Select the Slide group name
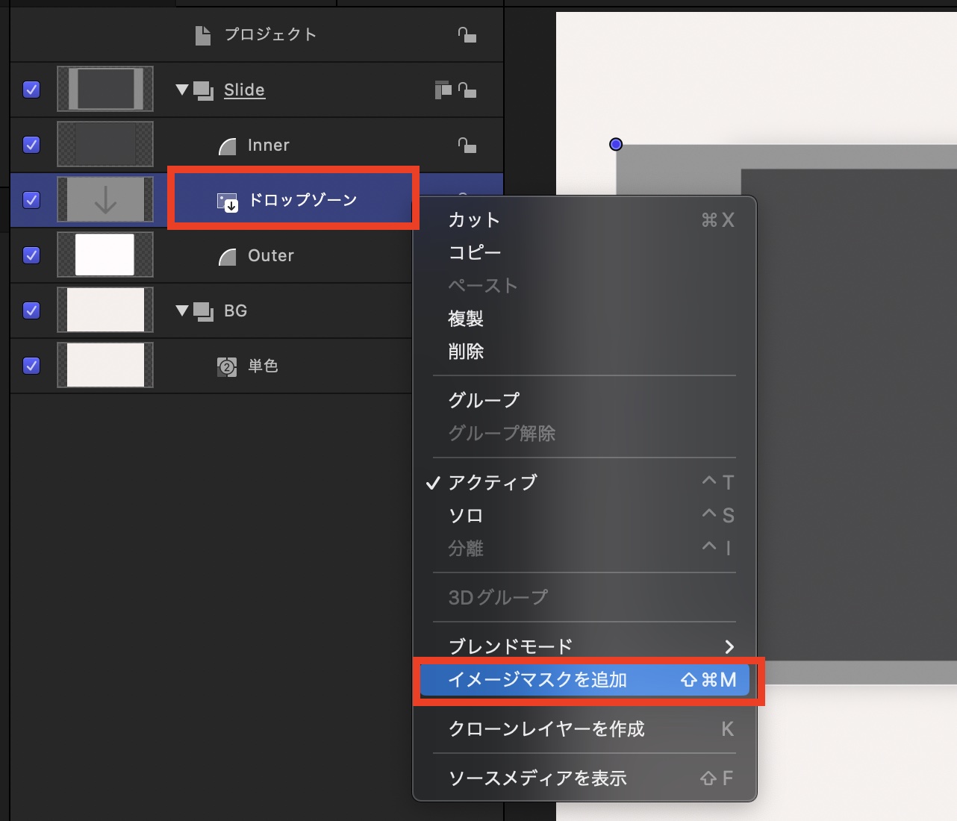The width and height of the screenshot is (957, 821). point(244,90)
